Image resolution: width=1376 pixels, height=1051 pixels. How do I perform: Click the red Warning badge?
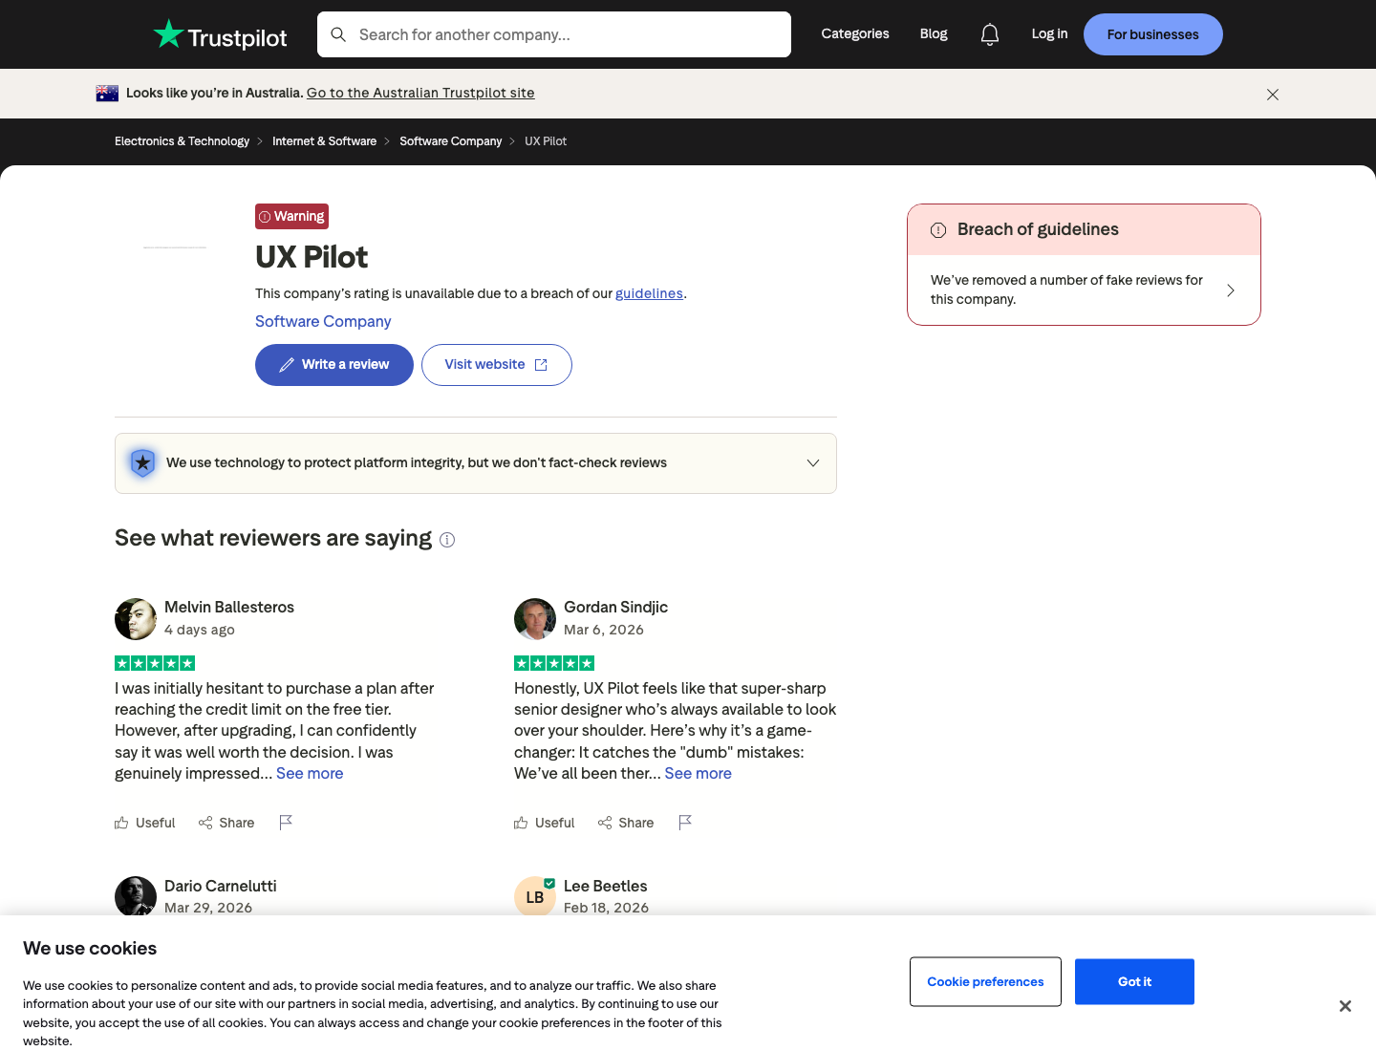point(291,216)
